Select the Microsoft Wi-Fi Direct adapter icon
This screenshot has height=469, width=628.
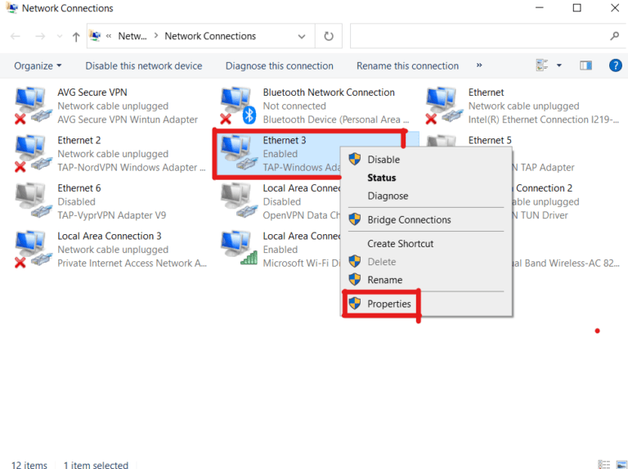click(x=238, y=249)
